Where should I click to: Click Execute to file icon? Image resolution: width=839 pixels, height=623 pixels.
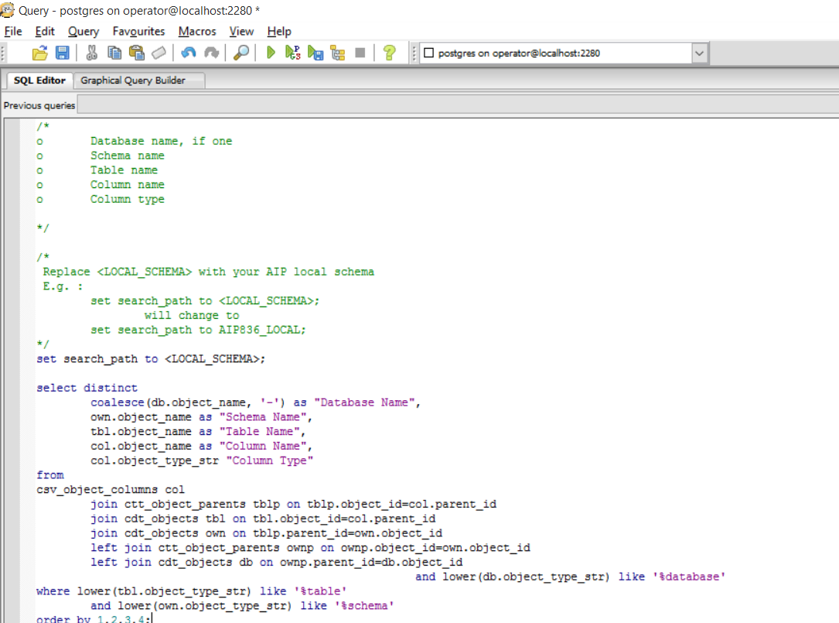[x=315, y=53]
